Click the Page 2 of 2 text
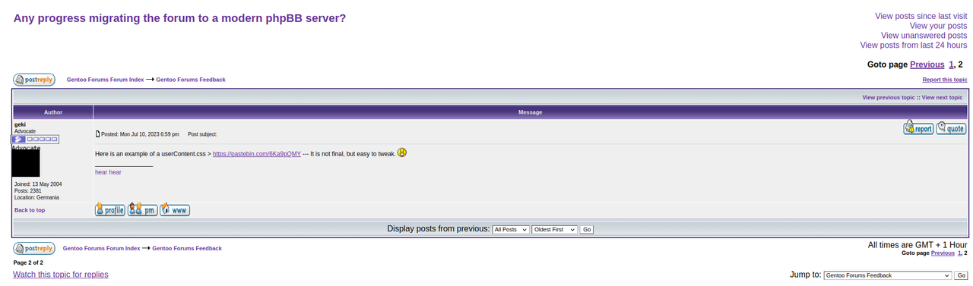The image size is (973, 286). [28, 262]
